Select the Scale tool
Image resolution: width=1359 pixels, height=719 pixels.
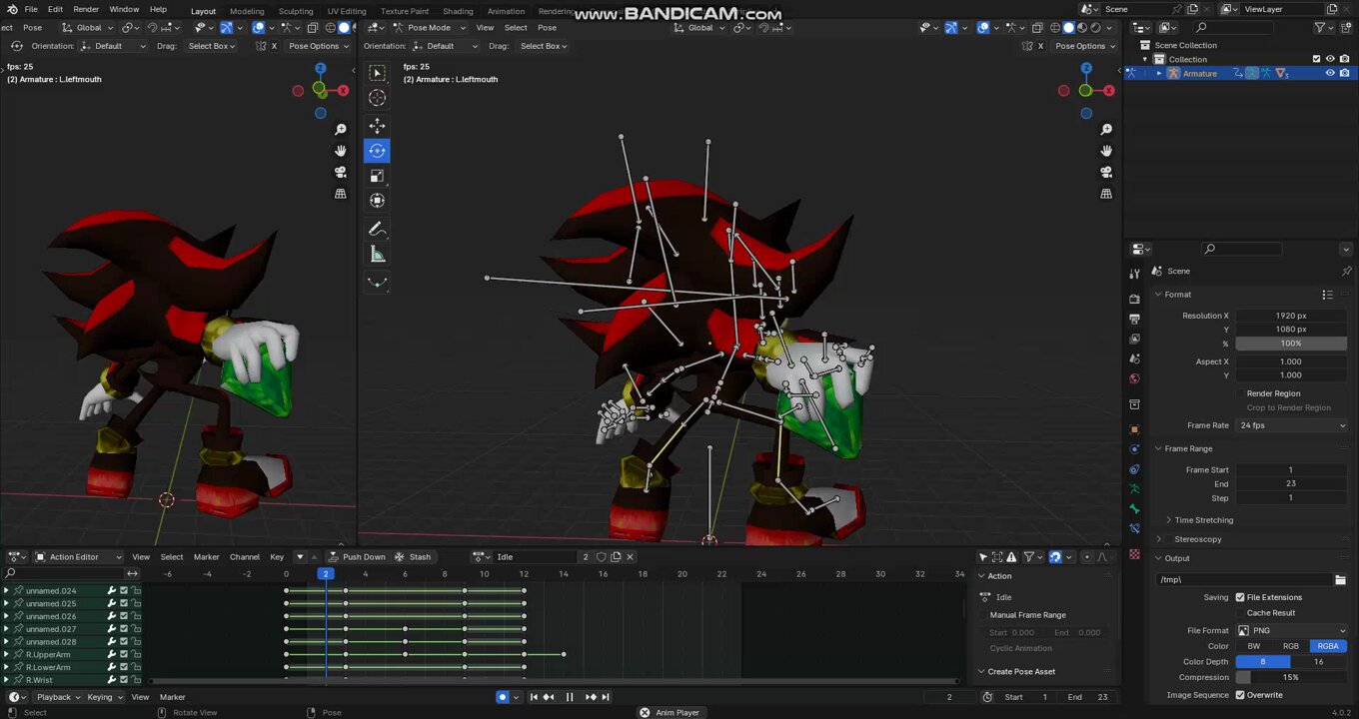[377, 176]
